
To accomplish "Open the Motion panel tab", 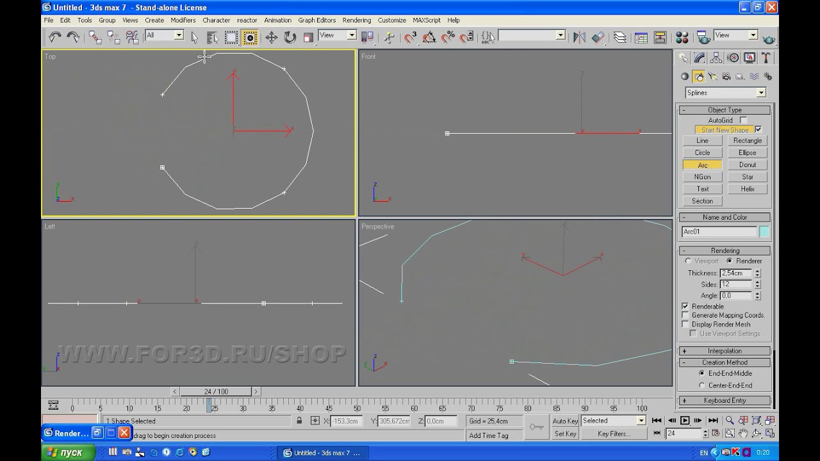I will [733, 58].
